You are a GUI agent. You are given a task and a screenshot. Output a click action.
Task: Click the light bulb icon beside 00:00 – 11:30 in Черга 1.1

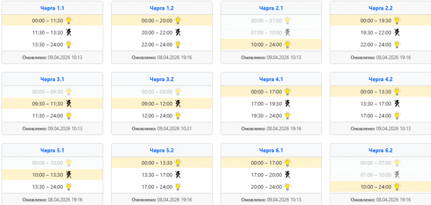[69, 20]
